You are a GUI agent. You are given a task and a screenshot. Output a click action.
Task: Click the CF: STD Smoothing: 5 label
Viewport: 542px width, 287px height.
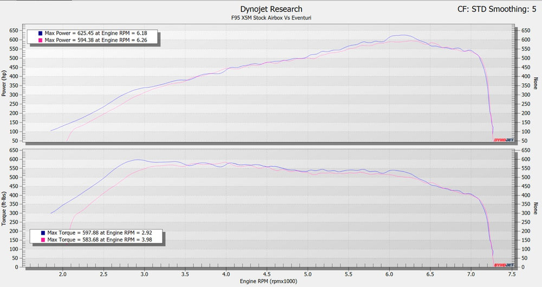click(496, 9)
